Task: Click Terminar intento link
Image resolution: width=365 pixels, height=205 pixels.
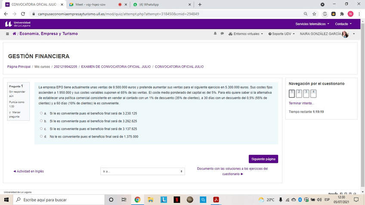Action: [x=301, y=103]
